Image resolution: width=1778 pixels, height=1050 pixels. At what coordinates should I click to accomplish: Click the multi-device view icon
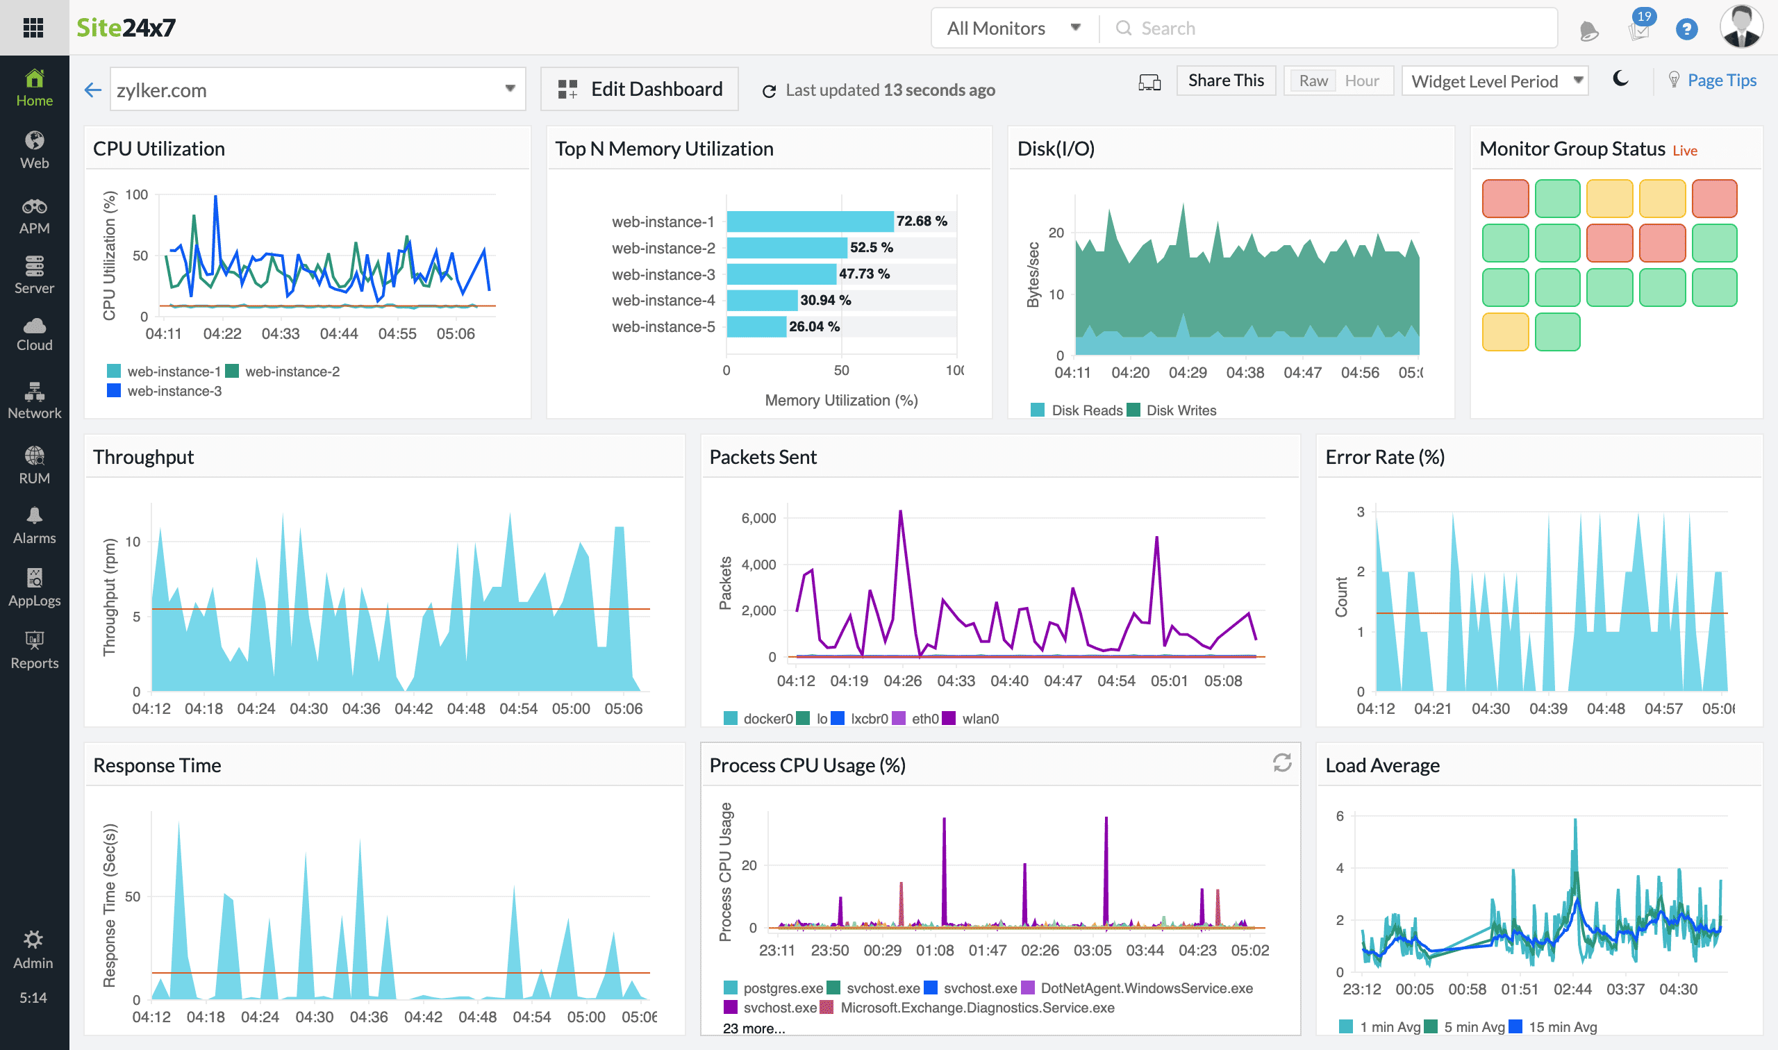pos(1149,82)
